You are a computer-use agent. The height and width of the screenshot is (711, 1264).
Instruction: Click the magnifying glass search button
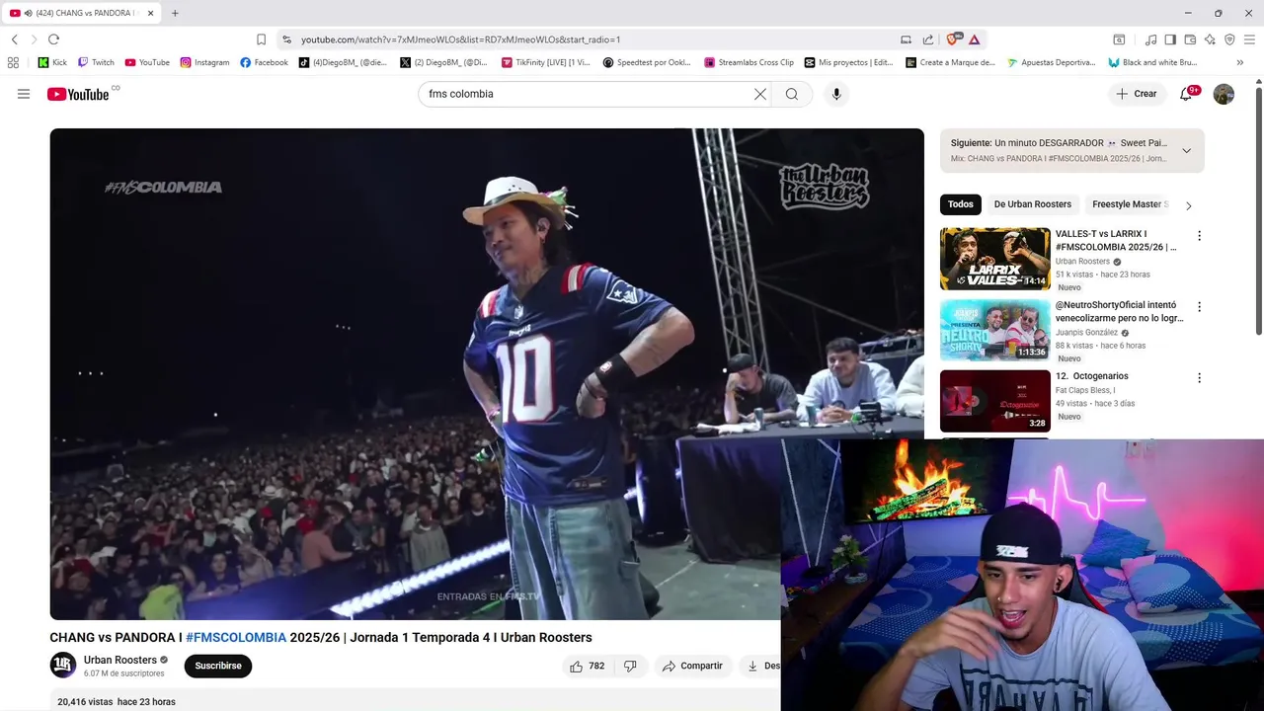[792, 94]
